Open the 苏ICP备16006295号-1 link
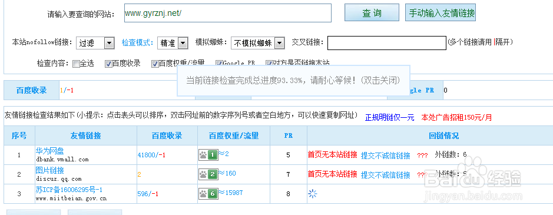 (x=69, y=190)
